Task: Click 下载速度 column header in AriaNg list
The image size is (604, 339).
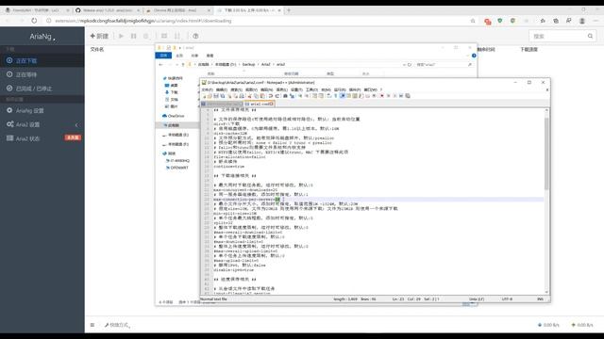Action: click(x=528, y=50)
